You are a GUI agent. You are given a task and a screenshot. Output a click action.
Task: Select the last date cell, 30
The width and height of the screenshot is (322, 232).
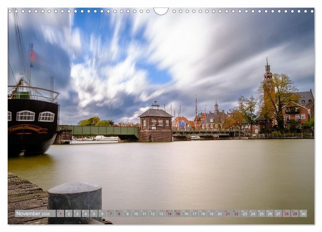tap(303, 214)
